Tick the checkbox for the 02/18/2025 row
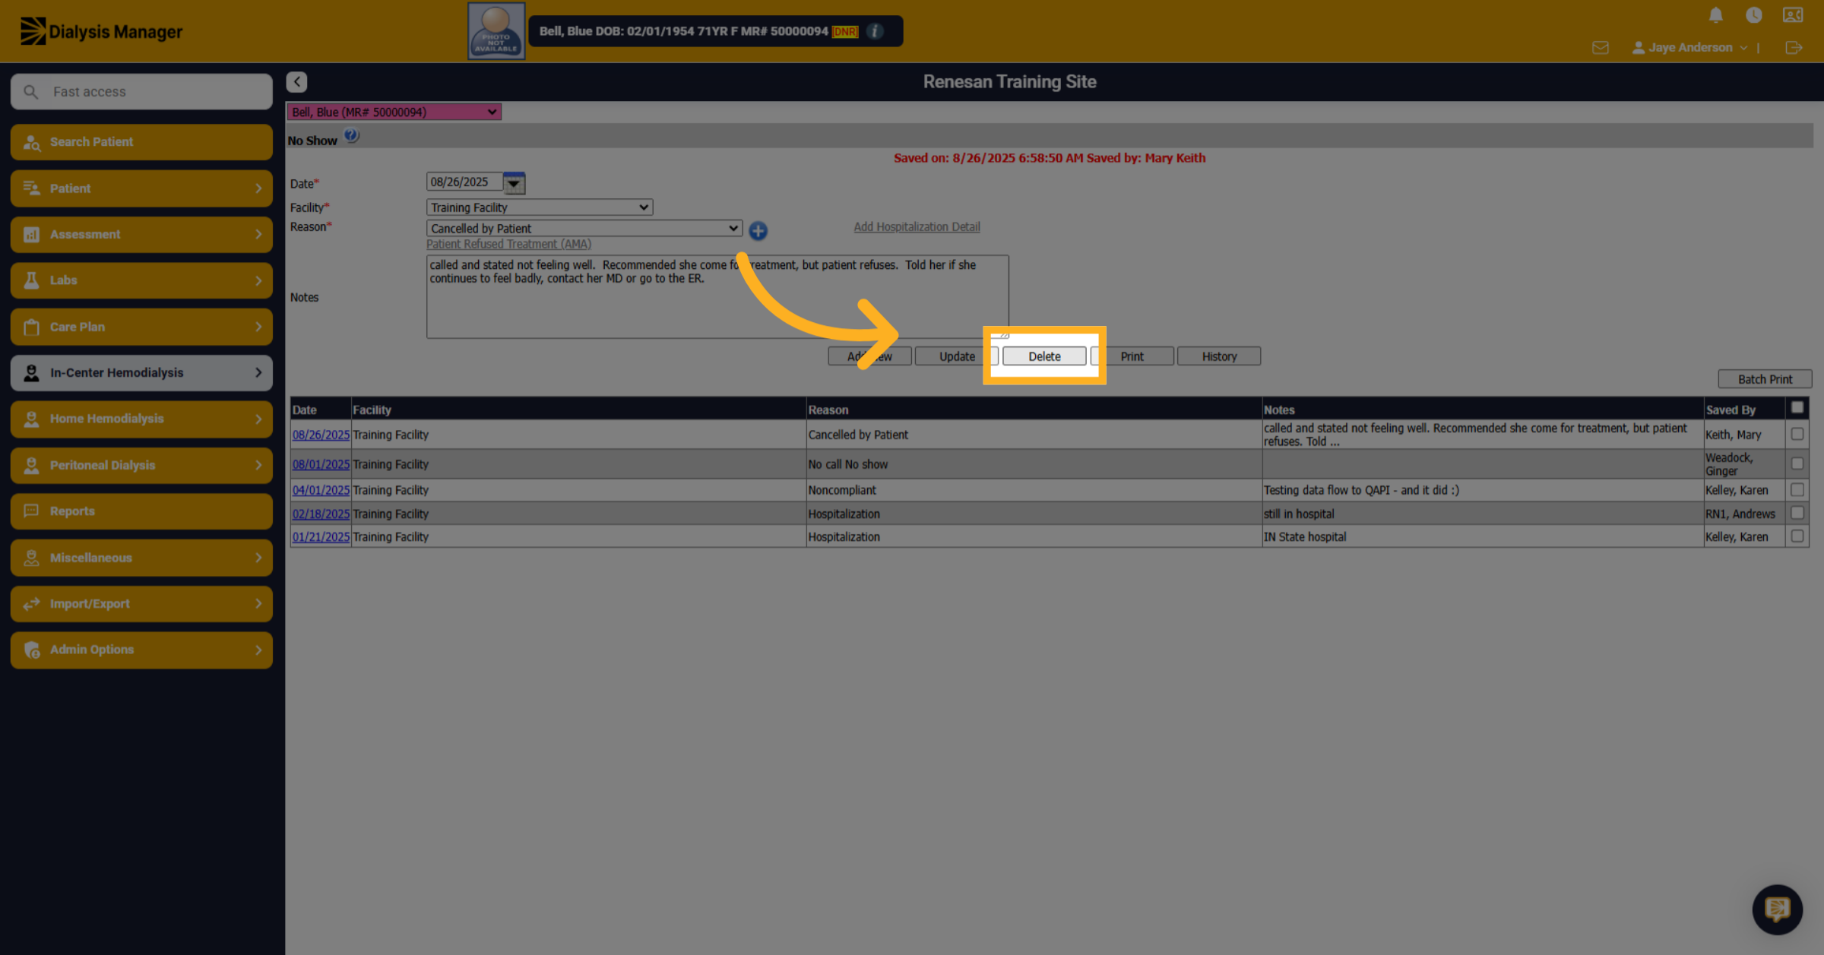The height and width of the screenshot is (955, 1824). [1797, 513]
